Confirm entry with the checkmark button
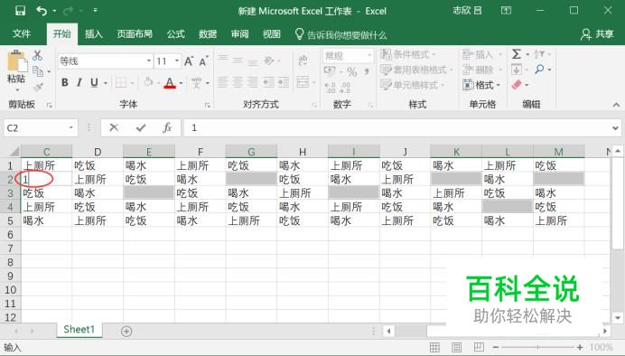The width and height of the screenshot is (625, 356). click(140, 127)
